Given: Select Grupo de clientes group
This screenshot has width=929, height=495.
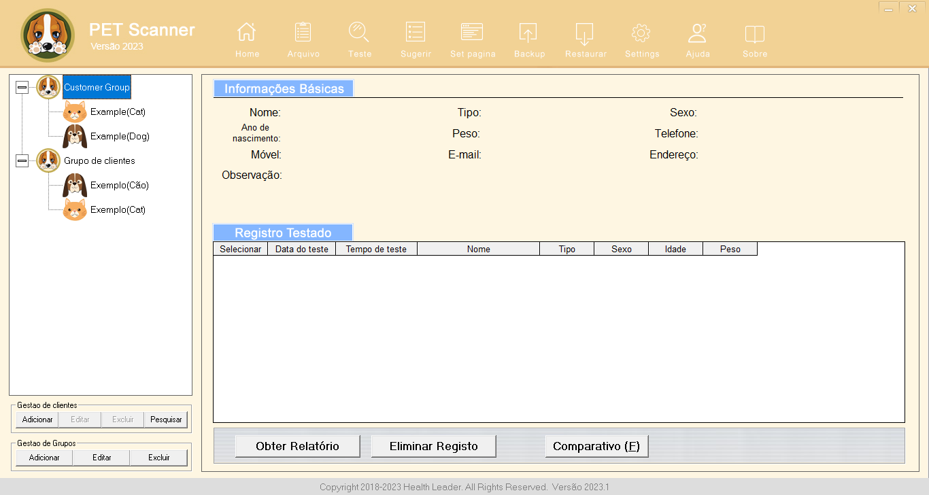Looking at the screenshot, I should coord(99,160).
